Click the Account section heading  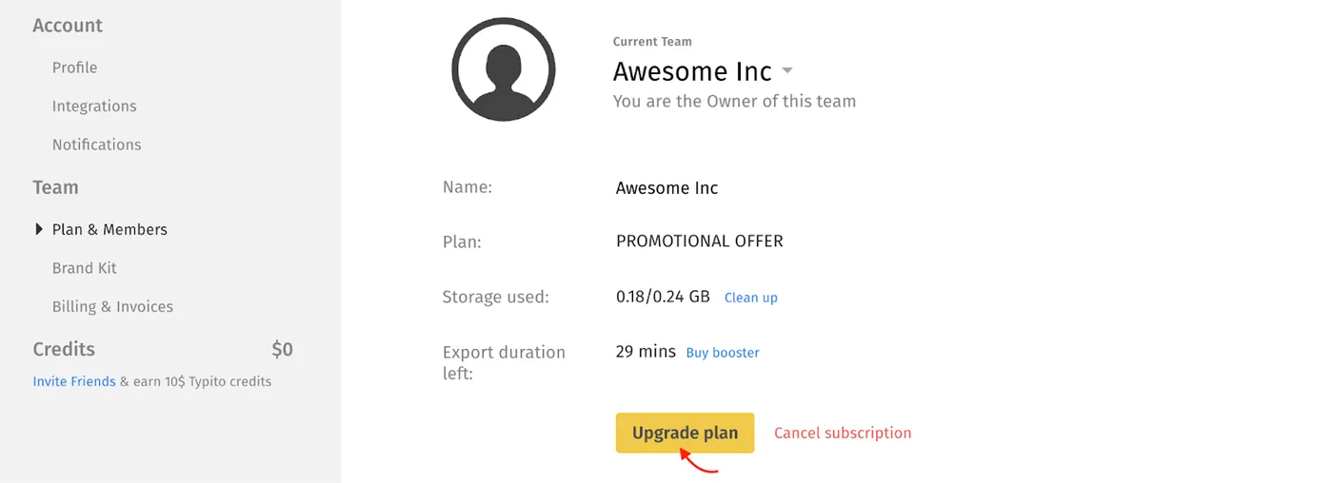pos(68,26)
